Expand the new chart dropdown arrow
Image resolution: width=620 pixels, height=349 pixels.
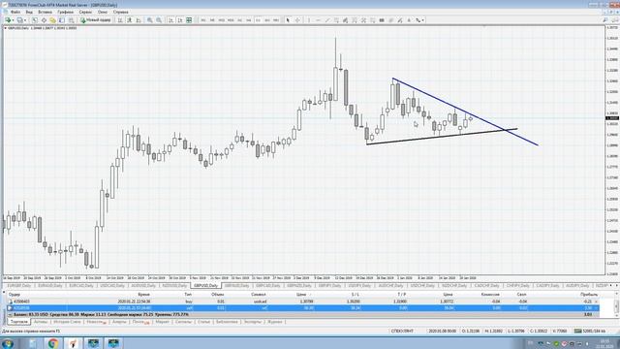[13, 20]
